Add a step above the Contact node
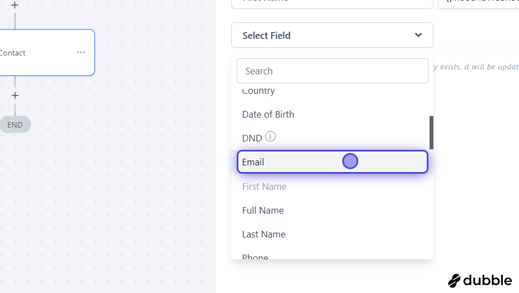 (x=14, y=5)
